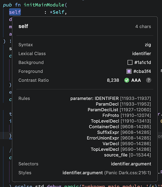Click the green AAA checkmark icon
162x187 pixels.
pos(127,80)
